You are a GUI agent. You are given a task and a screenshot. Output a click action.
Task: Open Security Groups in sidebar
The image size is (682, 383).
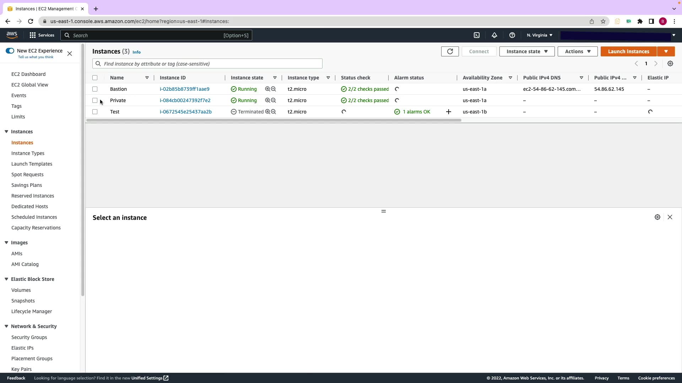(x=29, y=337)
